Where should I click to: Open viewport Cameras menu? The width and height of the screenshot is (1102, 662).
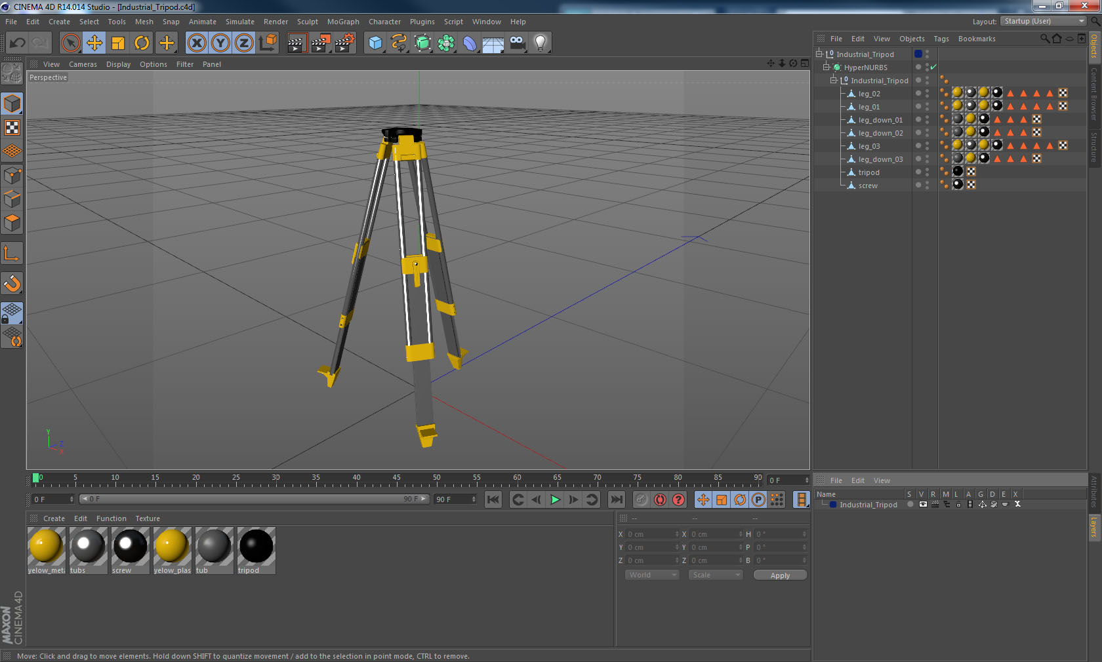tap(83, 64)
